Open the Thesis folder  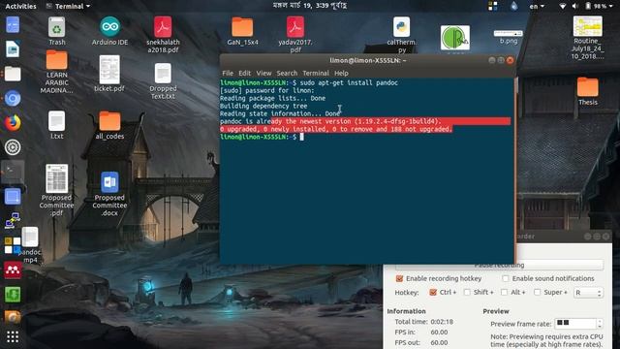(588, 91)
